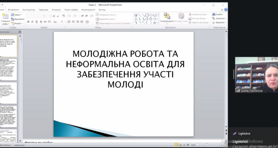Toggle italic text formatting

[x=32, y=22]
